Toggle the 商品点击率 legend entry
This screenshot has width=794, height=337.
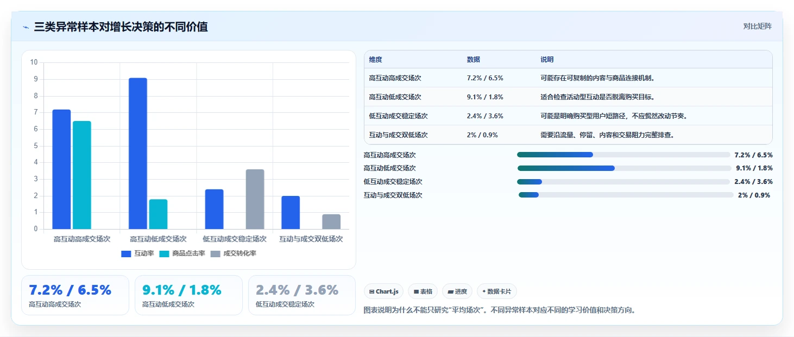click(x=182, y=253)
